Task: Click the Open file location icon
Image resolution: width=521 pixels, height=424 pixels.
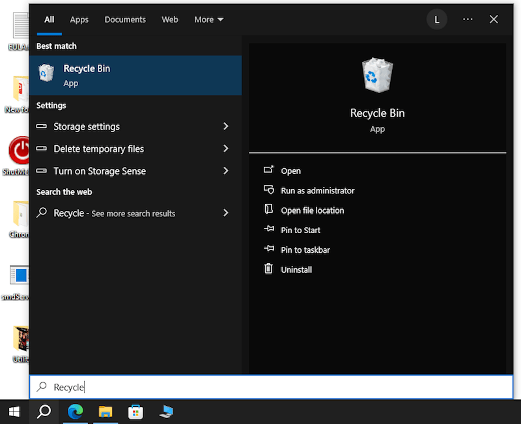Action: (x=269, y=210)
